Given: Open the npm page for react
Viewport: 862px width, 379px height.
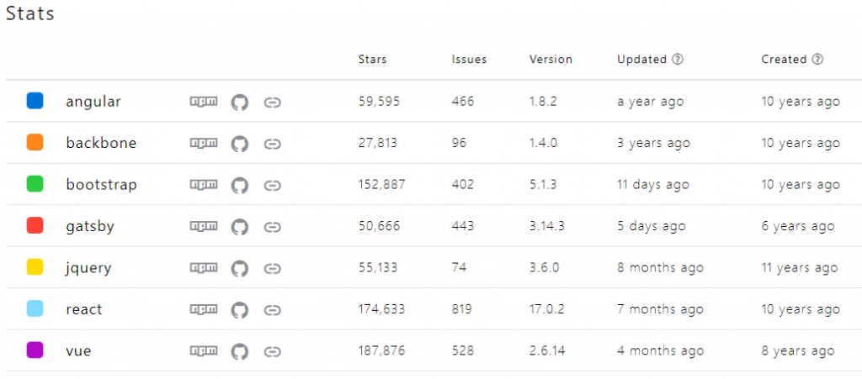Looking at the screenshot, I should pos(203,310).
